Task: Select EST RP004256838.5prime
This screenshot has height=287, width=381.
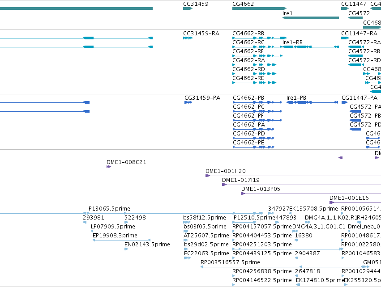Action: click(x=262, y=272)
